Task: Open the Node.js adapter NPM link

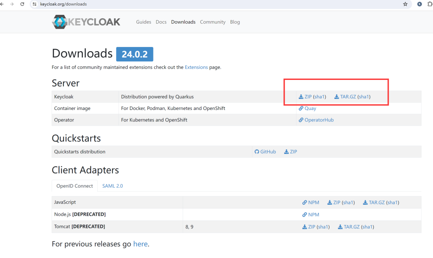Action: pyautogui.click(x=311, y=214)
